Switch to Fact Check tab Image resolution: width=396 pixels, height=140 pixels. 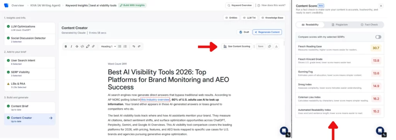coord(369,25)
